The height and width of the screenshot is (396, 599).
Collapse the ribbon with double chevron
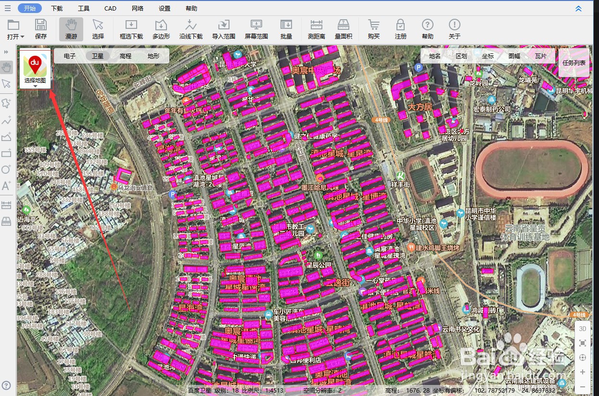(578, 8)
